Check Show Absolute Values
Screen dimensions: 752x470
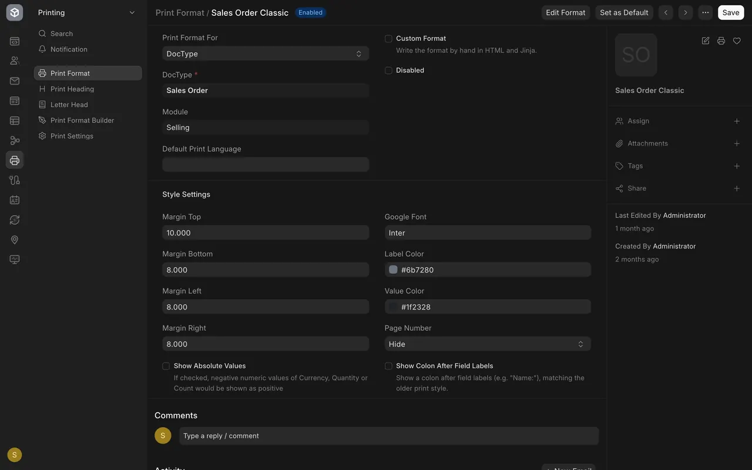point(166,366)
